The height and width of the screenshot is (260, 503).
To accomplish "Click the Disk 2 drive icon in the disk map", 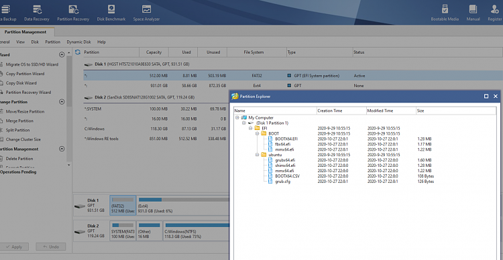I will coord(80,231).
